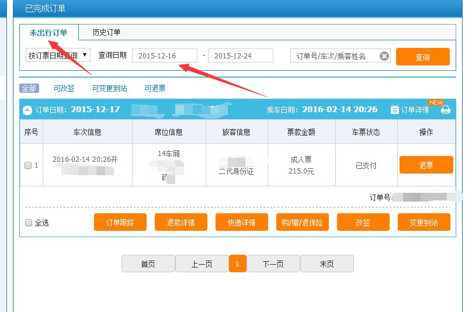Click the 票款金额 column header
The height and width of the screenshot is (312, 472).
pos(301,132)
